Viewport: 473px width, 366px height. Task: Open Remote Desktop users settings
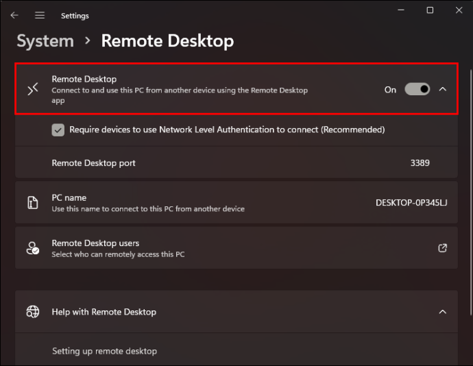[x=236, y=248]
